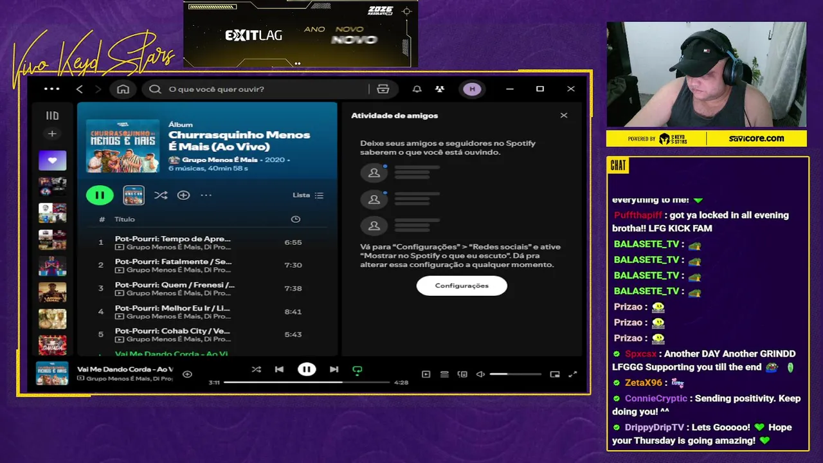The width and height of the screenshot is (823, 463).
Task: Open album more options three dots
Action: click(x=206, y=195)
